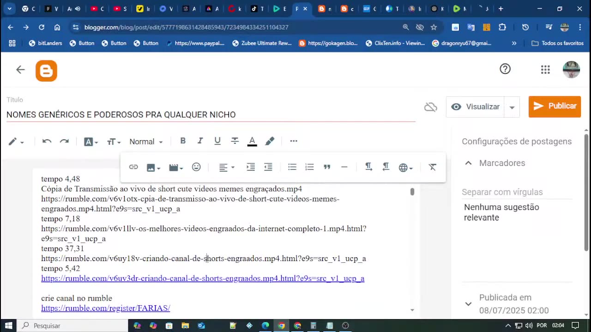Image resolution: width=591 pixels, height=332 pixels.
Task: Clear formatting with the Tx icon
Action: click(x=432, y=167)
